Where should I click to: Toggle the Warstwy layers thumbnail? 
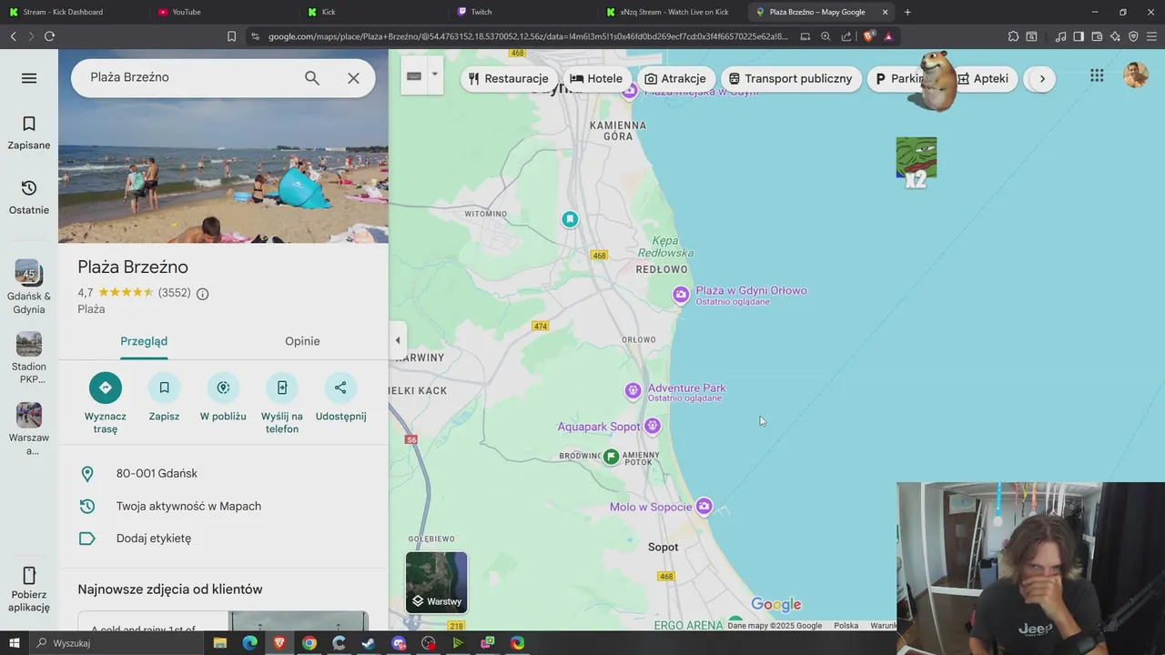click(437, 582)
